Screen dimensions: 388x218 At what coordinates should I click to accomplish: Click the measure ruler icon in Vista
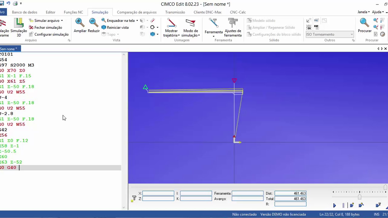pos(152,21)
